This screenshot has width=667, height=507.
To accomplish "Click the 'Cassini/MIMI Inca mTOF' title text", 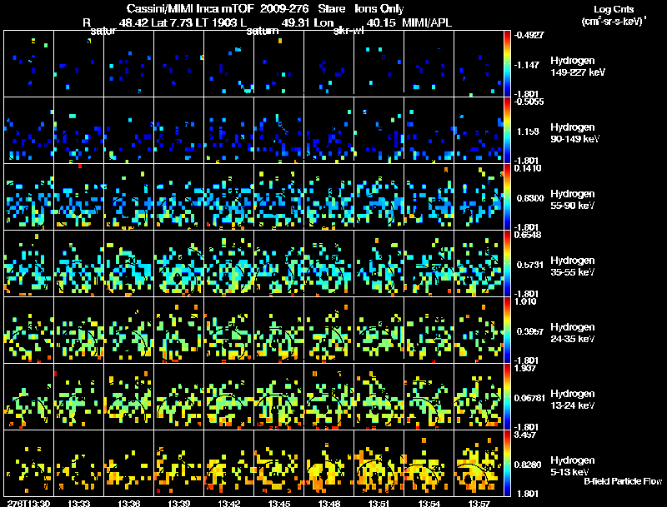I will point(190,8).
